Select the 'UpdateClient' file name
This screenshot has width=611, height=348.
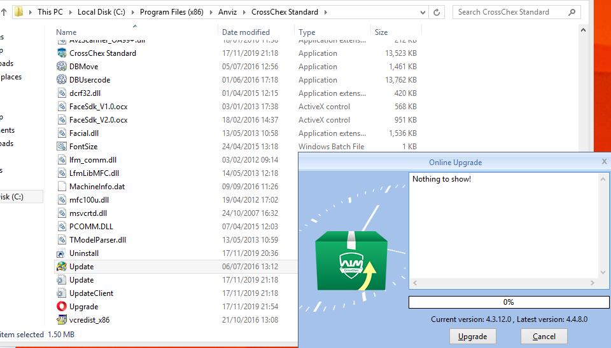[91, 293]
